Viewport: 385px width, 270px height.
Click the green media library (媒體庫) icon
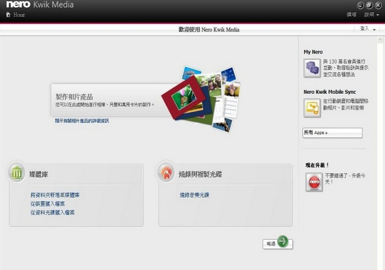17,173
